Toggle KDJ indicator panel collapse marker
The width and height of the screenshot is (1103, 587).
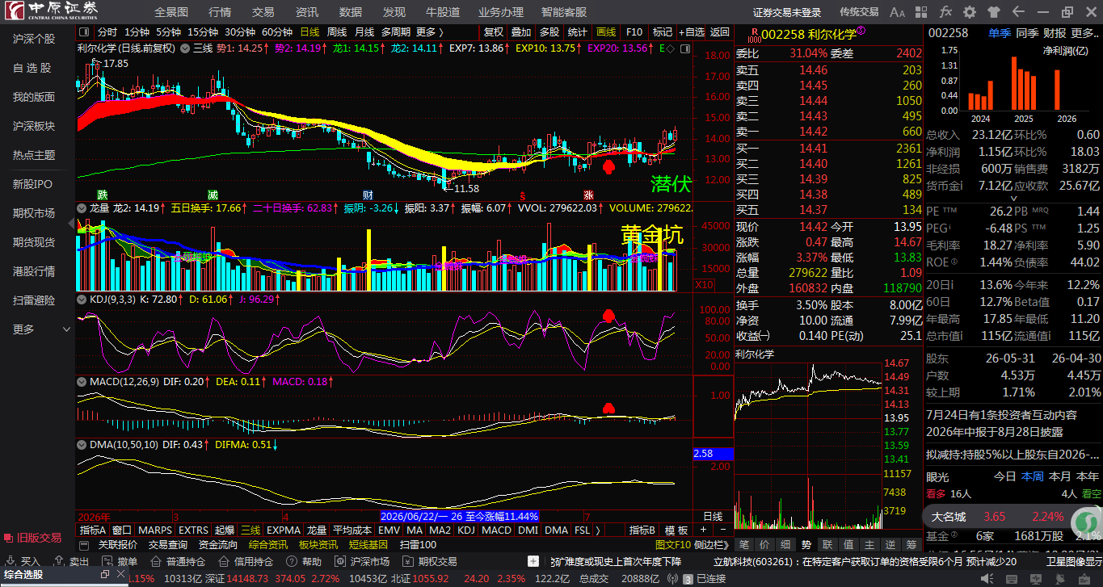82,299
